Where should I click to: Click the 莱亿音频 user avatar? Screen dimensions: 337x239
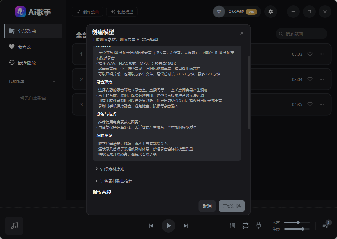click(x=219, y=12)
